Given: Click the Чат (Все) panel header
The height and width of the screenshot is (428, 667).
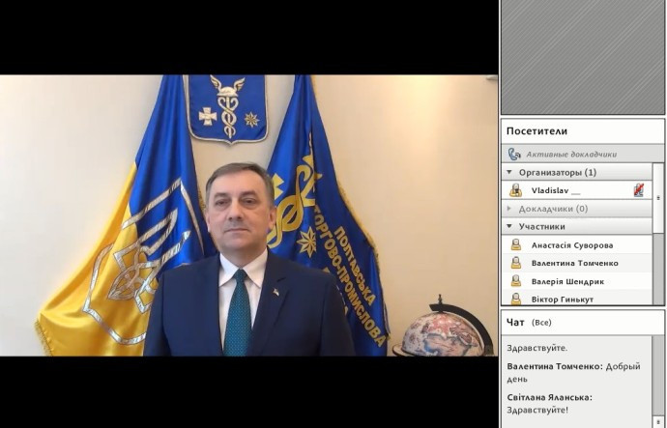Looking at the screenshot, I should pyautogui.click(x=529, y=322).
